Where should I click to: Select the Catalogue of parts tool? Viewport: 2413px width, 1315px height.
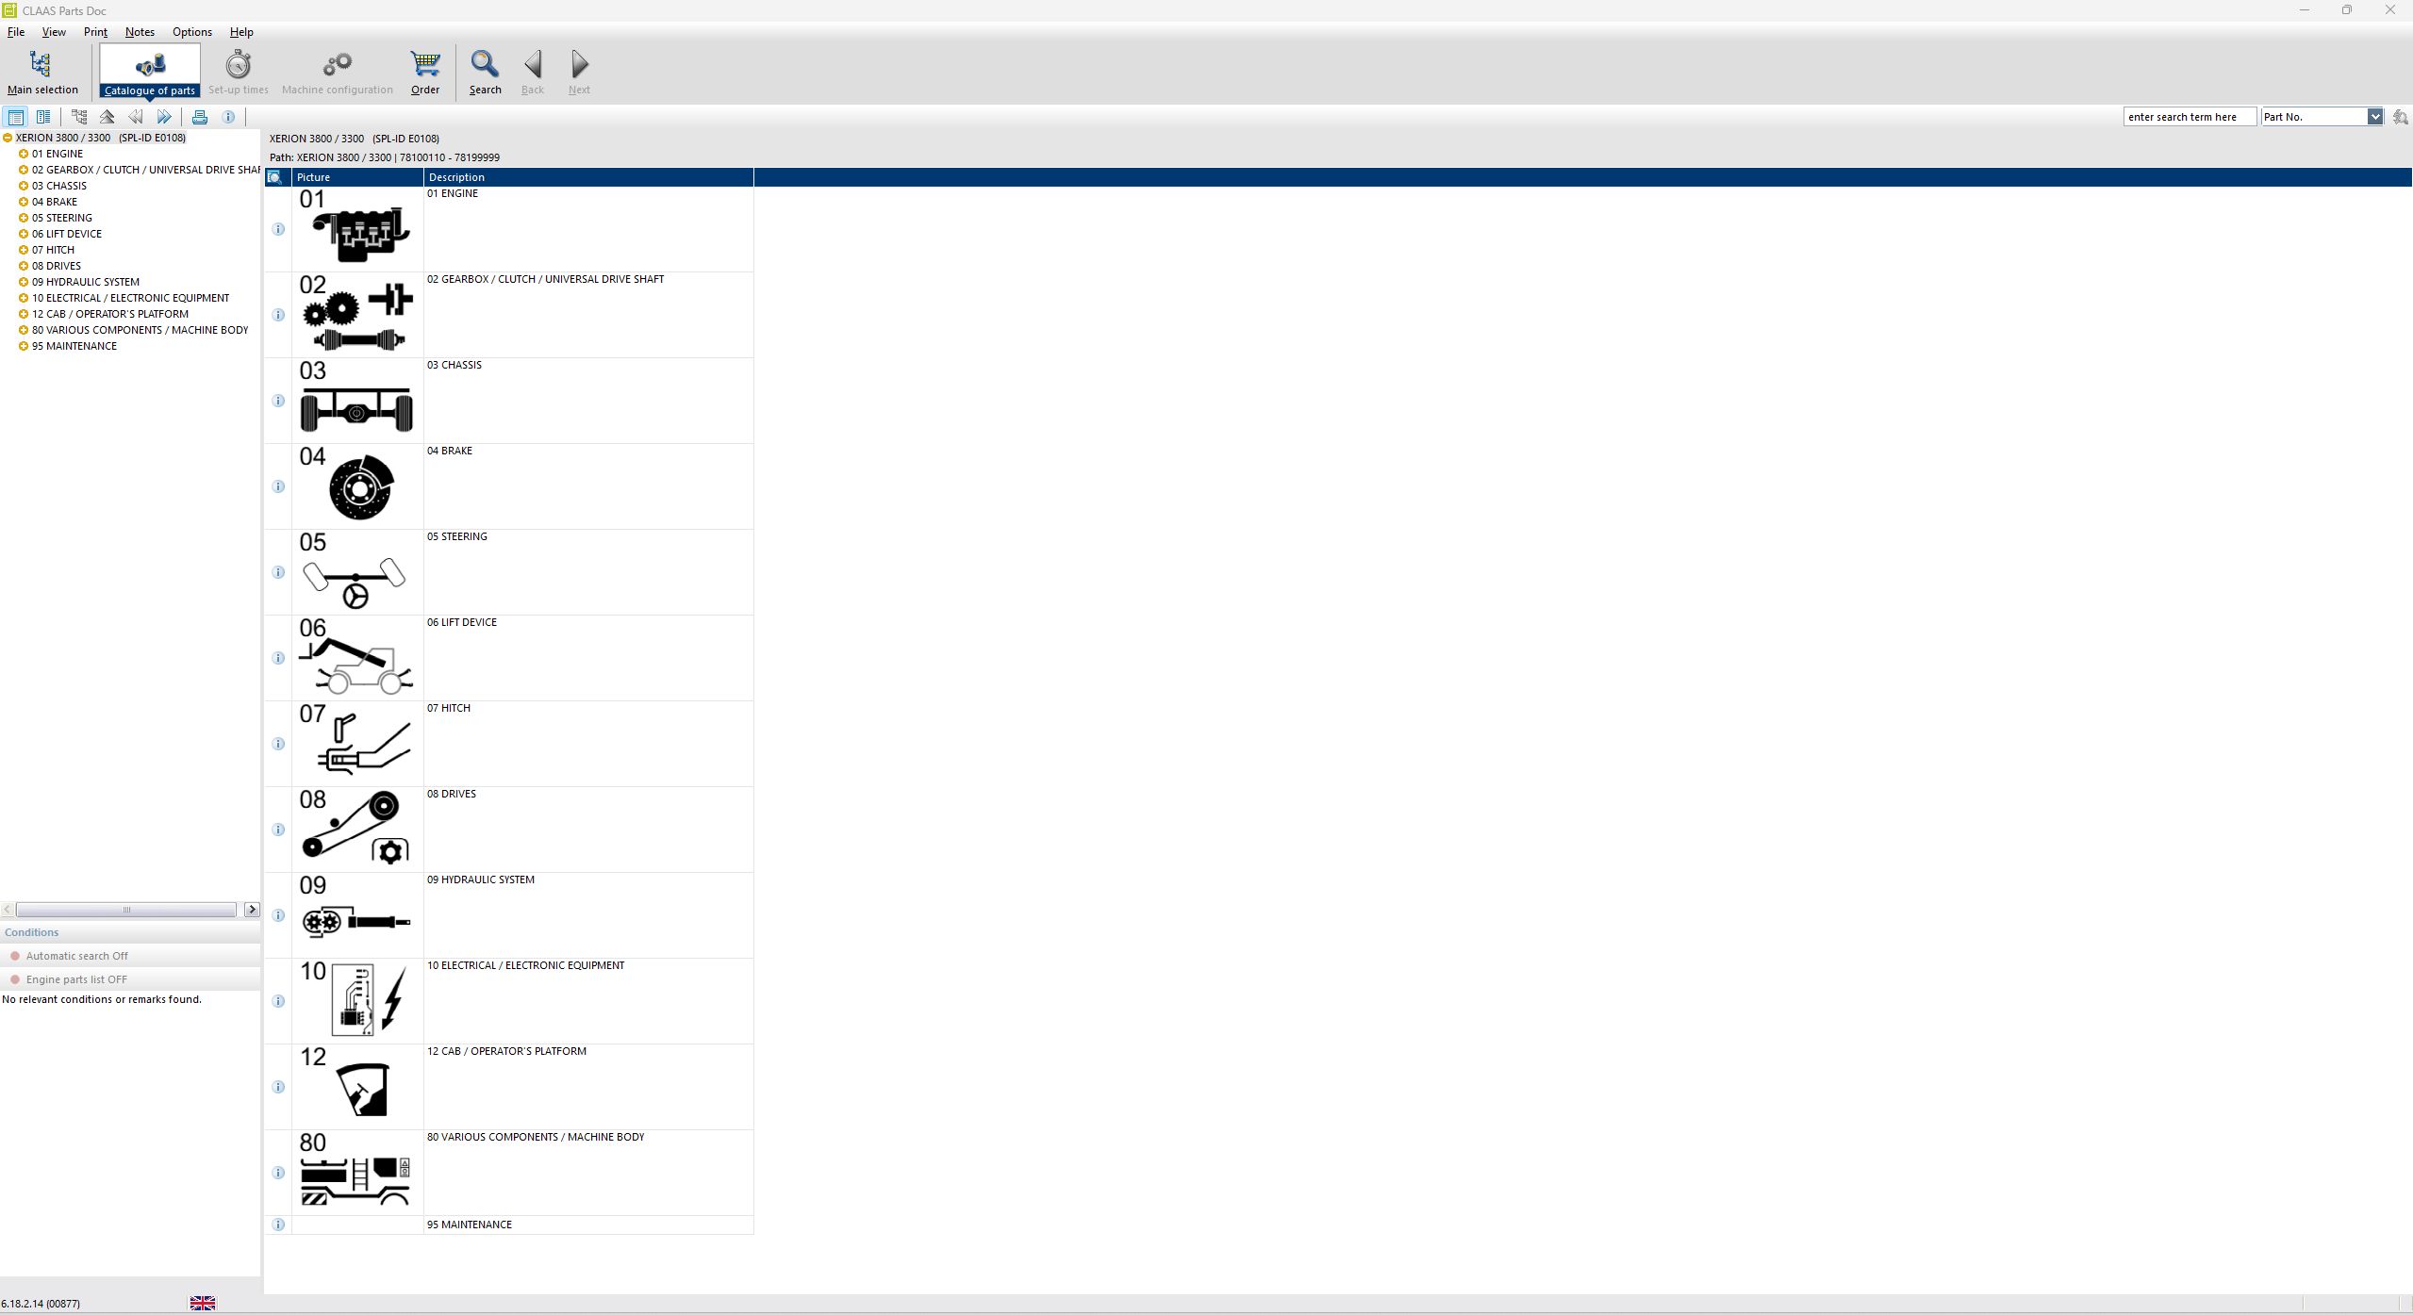pyautogui.click(x=150, y=71)
